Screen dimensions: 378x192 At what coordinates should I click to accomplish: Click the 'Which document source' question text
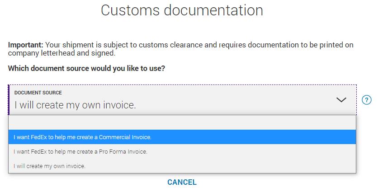[86, 68]
